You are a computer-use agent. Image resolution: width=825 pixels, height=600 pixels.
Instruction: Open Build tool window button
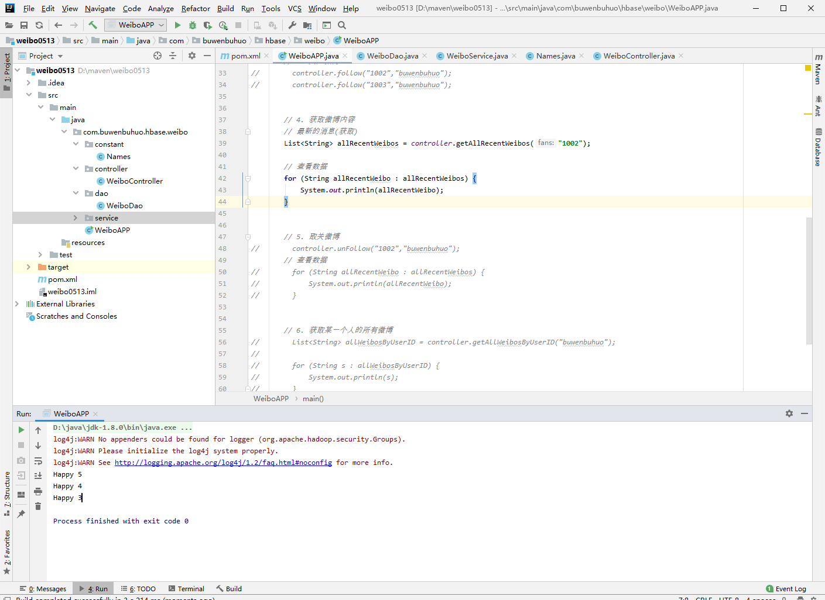pos(229,589)
